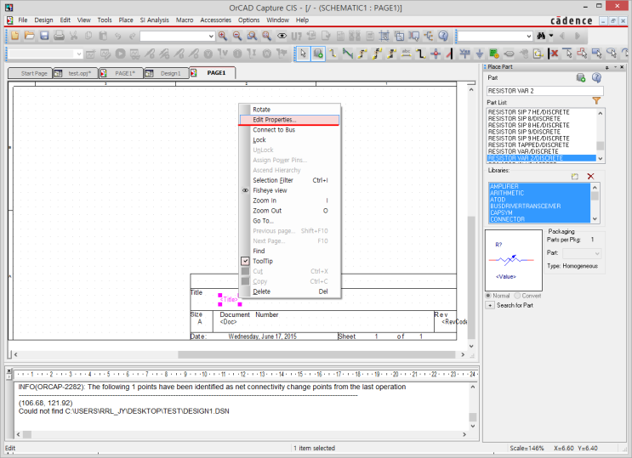This screenshot has width=632, height=458.
Task: Select RESISTOR VAR/DISCRETE in Part List
Action: 541,151
